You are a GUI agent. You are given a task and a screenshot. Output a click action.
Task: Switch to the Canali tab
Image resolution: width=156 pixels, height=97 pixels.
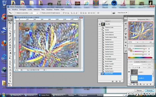(x=137, y=62)
